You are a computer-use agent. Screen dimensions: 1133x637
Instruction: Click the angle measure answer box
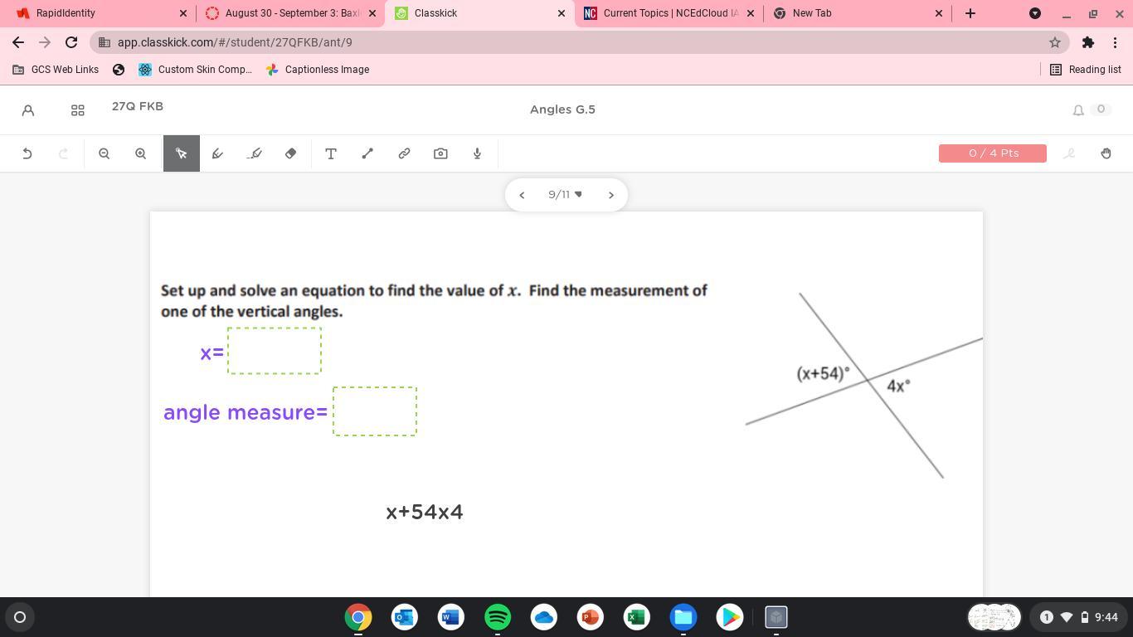pyautogui.click(x=375, y=411)
